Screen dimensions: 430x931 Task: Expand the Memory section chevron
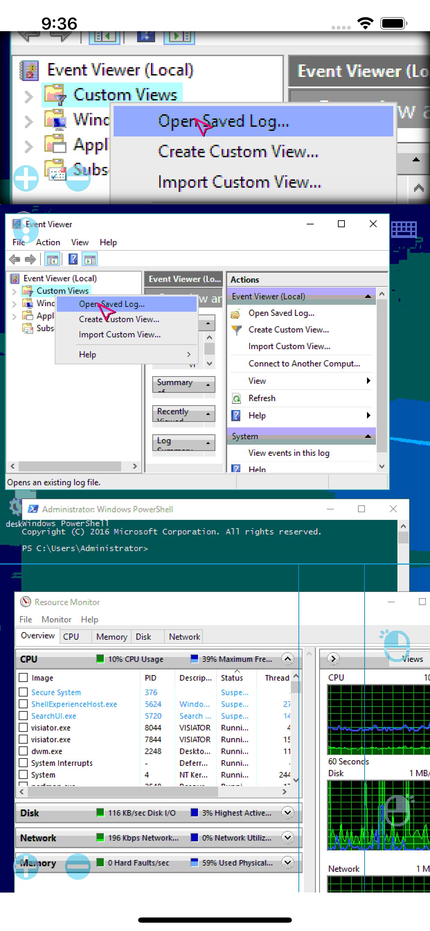[x=288, y=862]
